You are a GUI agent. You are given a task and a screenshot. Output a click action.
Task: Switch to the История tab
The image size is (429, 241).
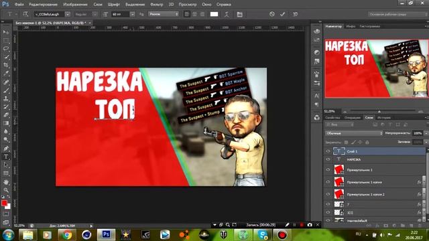(x=384, y=118)
